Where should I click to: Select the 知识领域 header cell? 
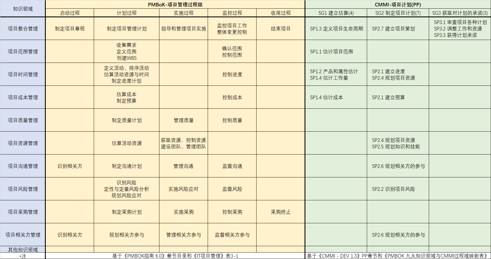point(23,9)
